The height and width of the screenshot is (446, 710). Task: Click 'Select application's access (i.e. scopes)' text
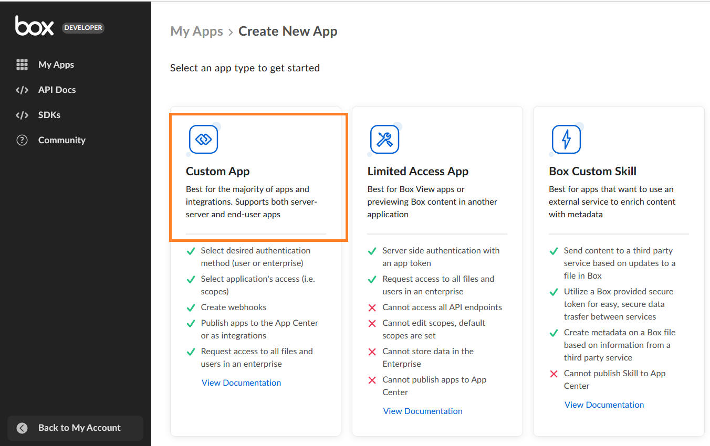pos(258,285)
